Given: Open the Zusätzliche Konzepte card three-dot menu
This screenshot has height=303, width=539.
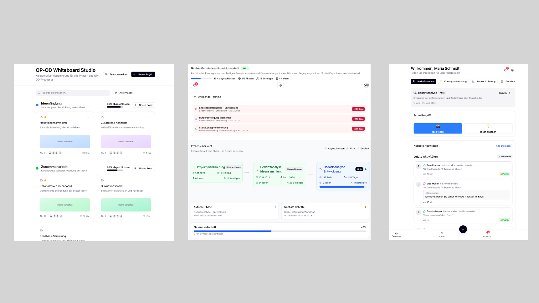Looking at the screenshot, I should pos(149,118).
